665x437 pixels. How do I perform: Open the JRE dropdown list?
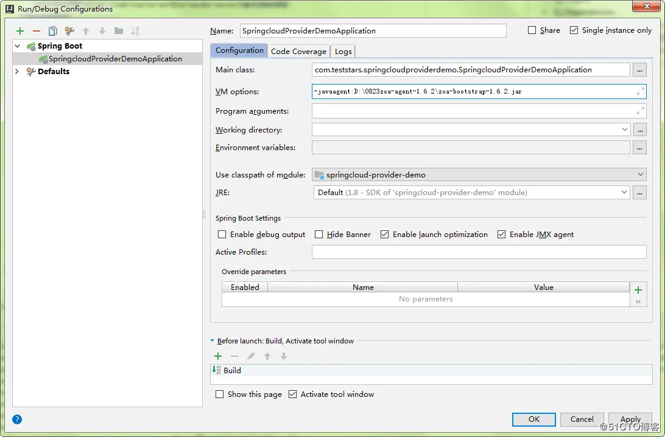coord(624,192)
